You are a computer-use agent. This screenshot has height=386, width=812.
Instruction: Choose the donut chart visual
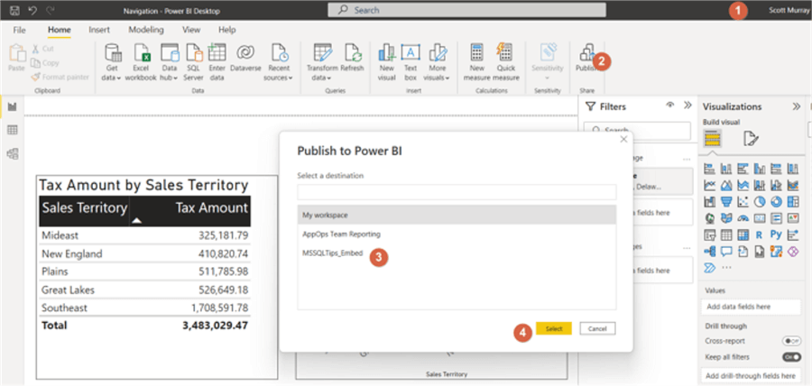click(776, 202)
